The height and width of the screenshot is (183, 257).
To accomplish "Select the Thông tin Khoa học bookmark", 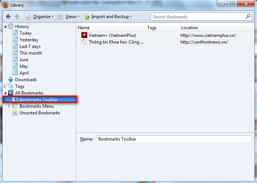I will pos(116,42).
